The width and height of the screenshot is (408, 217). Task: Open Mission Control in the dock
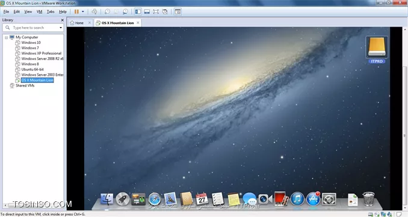point(138,200)
